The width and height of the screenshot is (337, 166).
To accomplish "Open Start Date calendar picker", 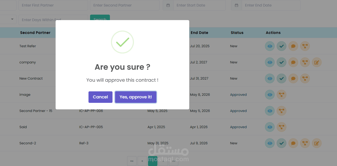I will coord(168,5).
